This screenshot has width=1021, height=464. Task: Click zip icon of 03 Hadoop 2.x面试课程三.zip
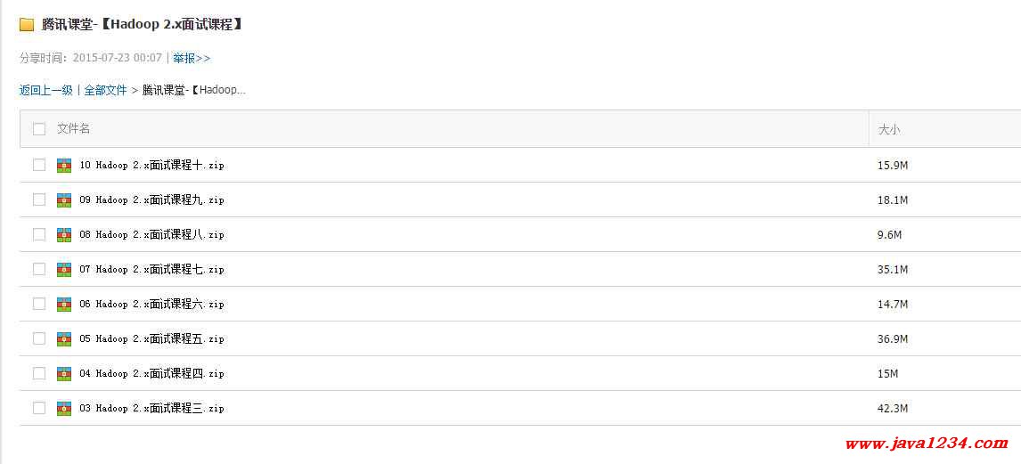(64, 409)
